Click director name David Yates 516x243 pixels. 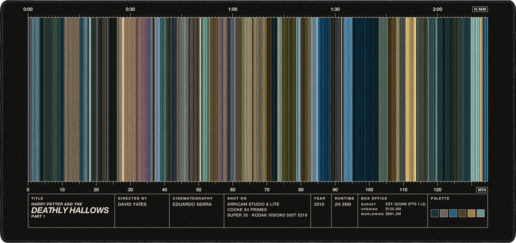132,204
